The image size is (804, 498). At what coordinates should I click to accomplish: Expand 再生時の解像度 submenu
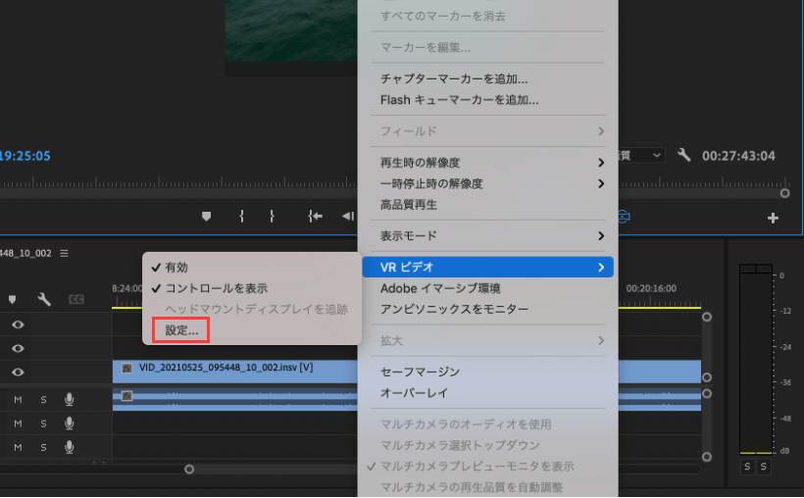[487, 163]
